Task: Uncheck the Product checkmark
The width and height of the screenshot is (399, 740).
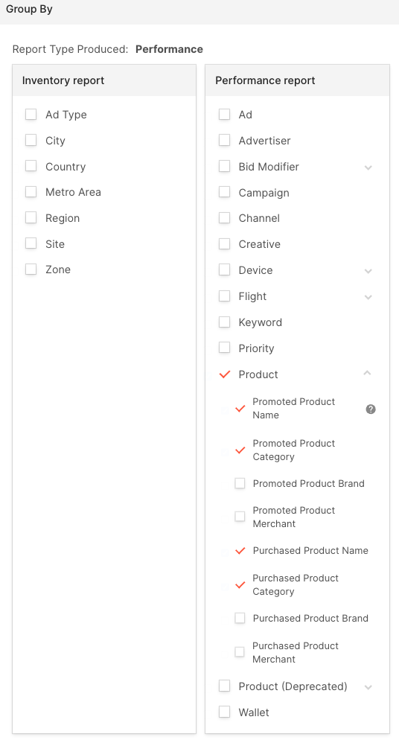Action: click(x=225, y=374)
